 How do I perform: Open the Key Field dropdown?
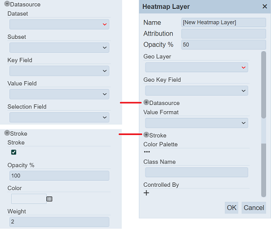59,71
